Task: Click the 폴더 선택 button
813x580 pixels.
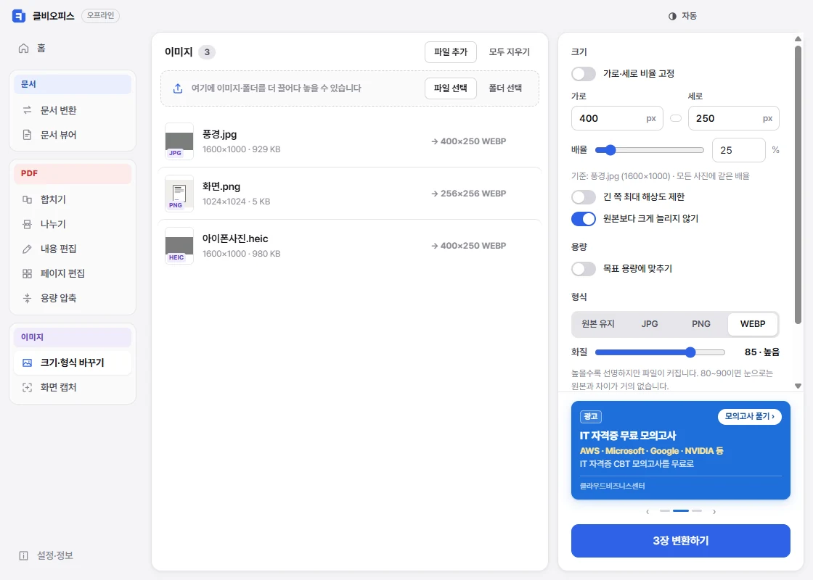Action: [x=505, y=88]
